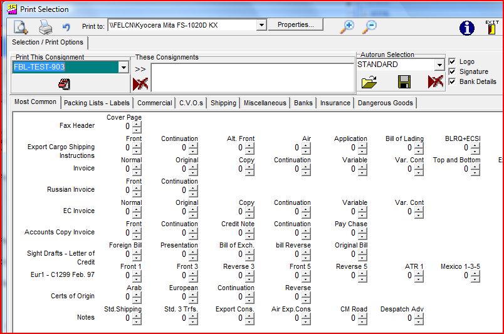Open the blue information icon
Viewport: 504px width, 334px height.
click(467, 28)
